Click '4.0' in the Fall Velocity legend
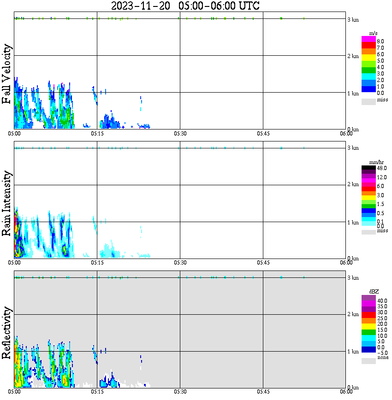392x400 pixels. [380, 67]
